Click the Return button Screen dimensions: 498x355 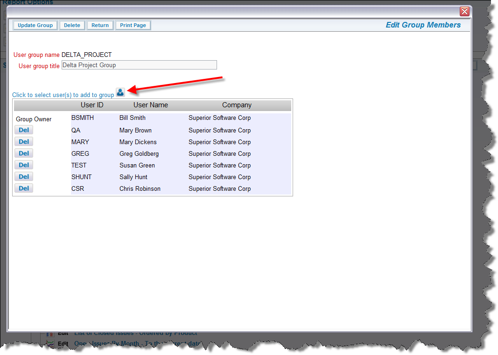pos(100,25)
